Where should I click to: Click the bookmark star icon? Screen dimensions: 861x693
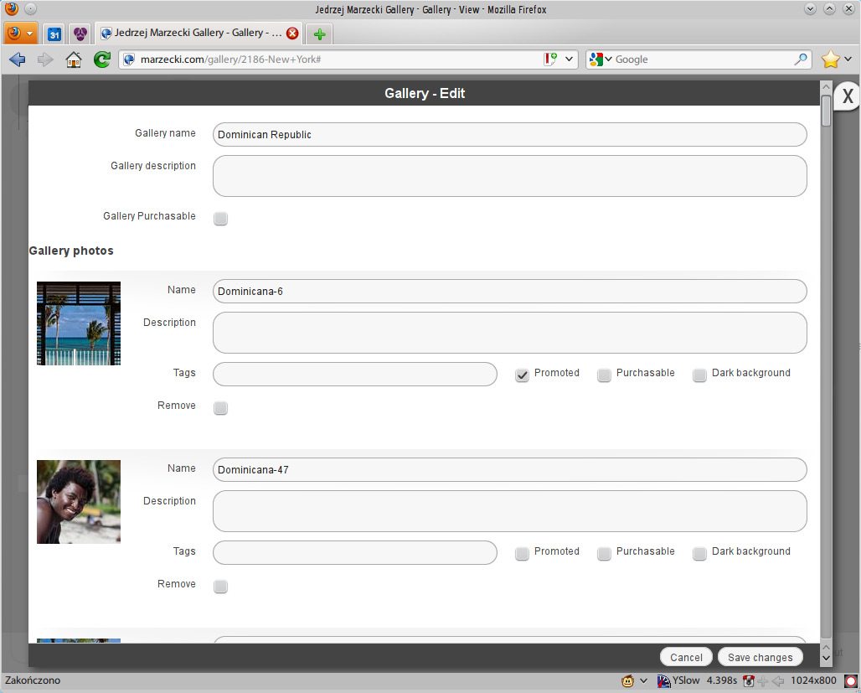pyautogui.click(x=830, y=59)
